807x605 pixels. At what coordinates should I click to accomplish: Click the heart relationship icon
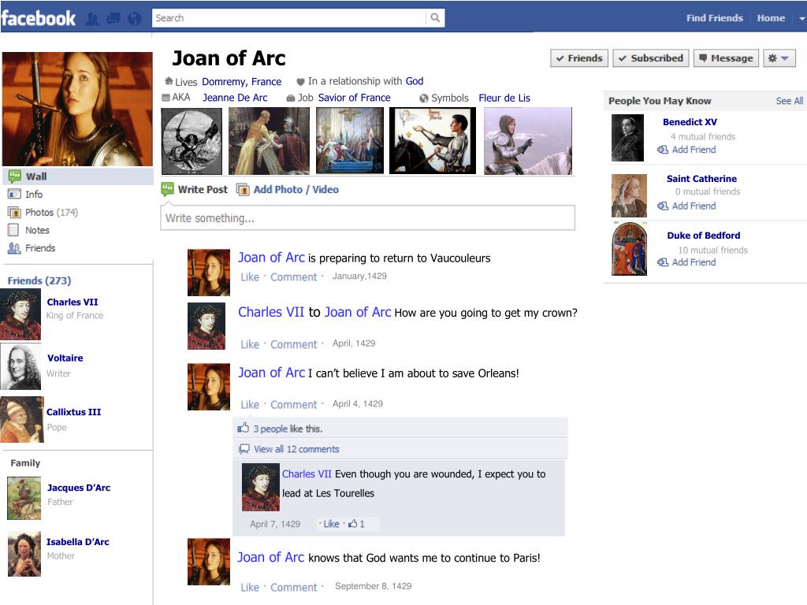[300, 81]
